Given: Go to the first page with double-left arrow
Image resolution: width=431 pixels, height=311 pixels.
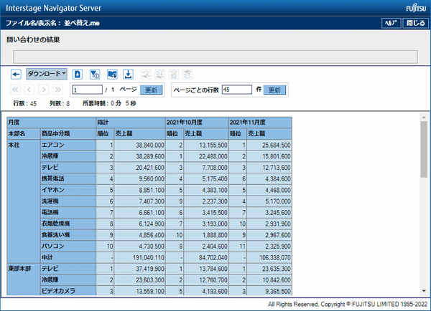Looking at the screenshot, I should pyautogui.click(x=15, y=90).
